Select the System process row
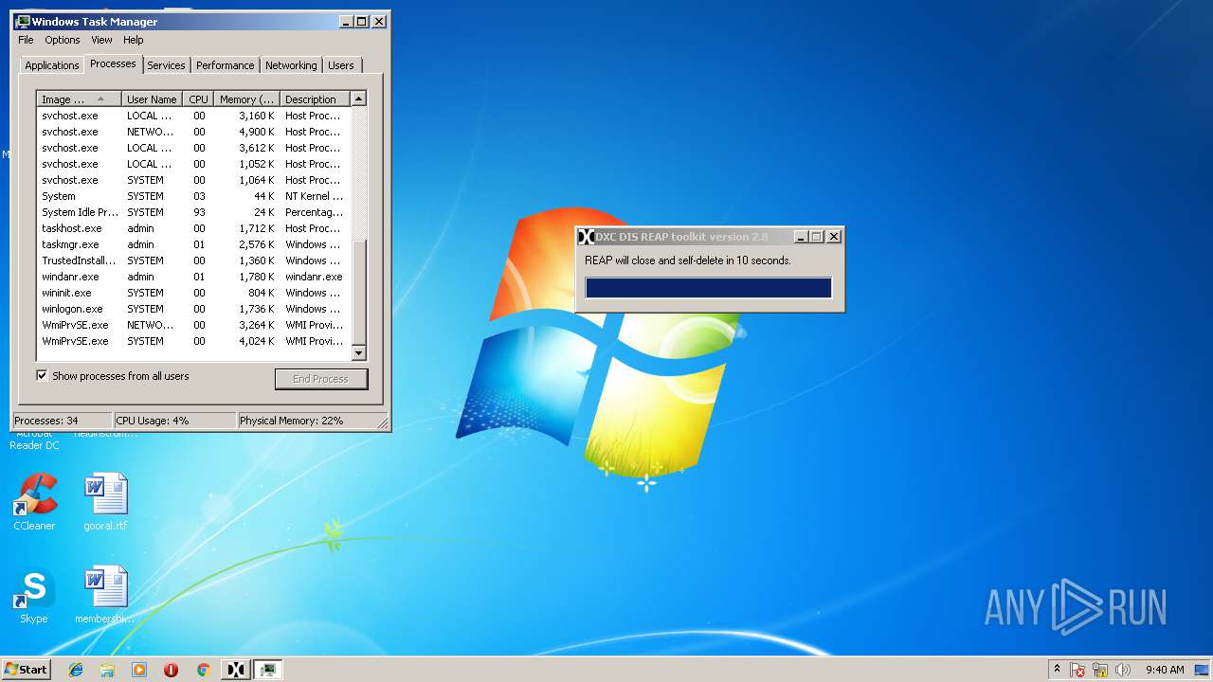 pyautogui.click(x=193, y=196)
